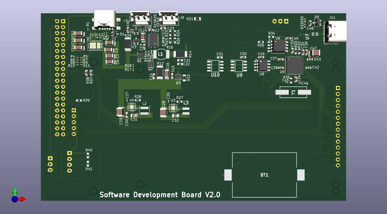Click the U2 IC near C24
The width and height of the screenshot is (387, 214).
[x=153, y=40]
